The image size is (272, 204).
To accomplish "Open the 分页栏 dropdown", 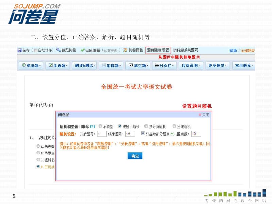I will [x=165, y=65].
